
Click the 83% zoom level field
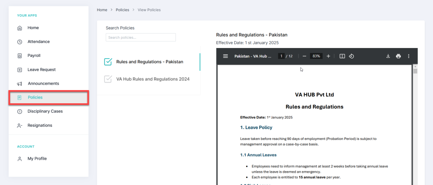316,56
